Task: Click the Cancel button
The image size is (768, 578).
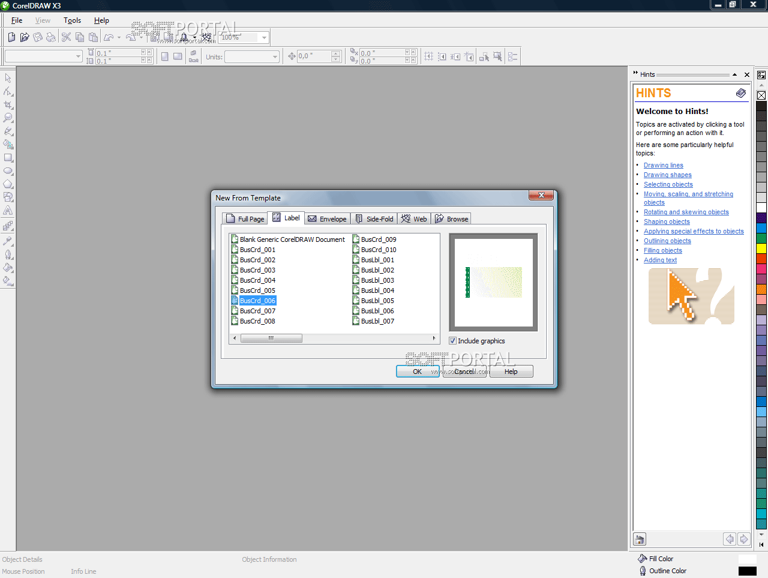Action: coord(464,372)
